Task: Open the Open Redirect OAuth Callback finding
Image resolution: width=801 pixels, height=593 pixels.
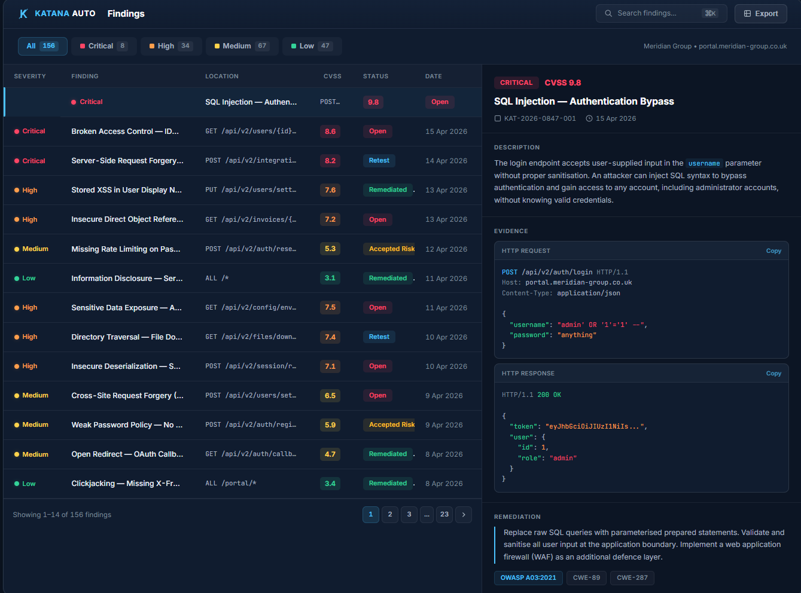Action: [x=242, y=454]
